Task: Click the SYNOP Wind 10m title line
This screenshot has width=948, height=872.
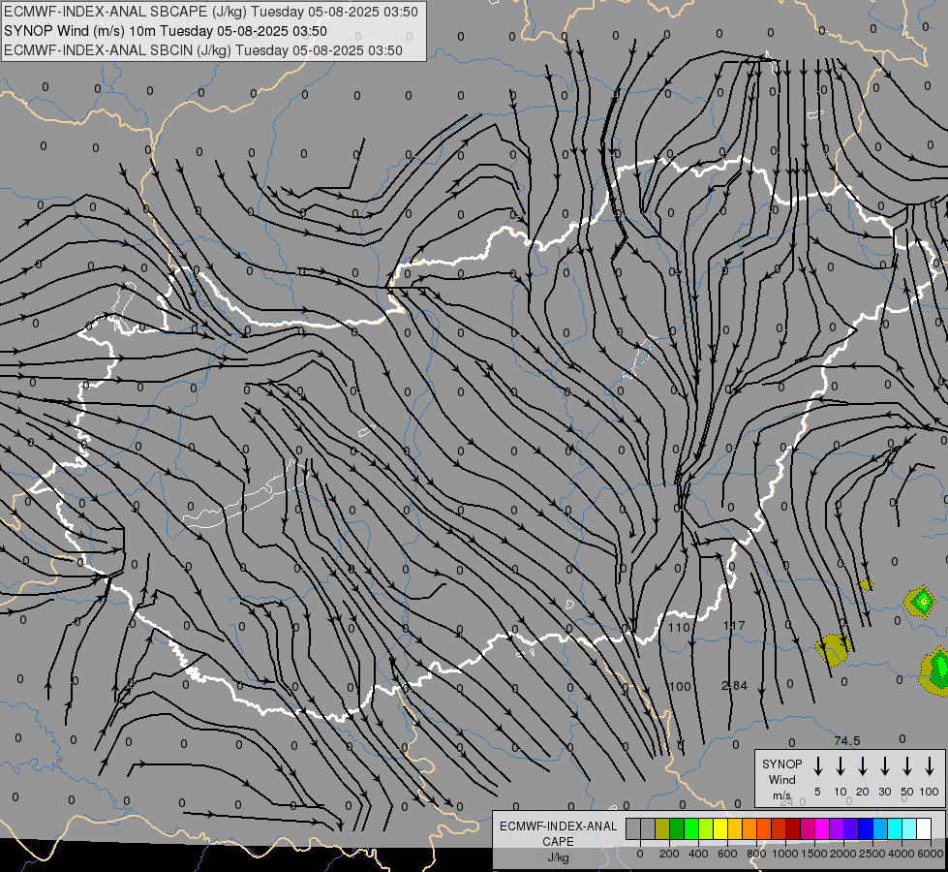Action: click(166, 31)
